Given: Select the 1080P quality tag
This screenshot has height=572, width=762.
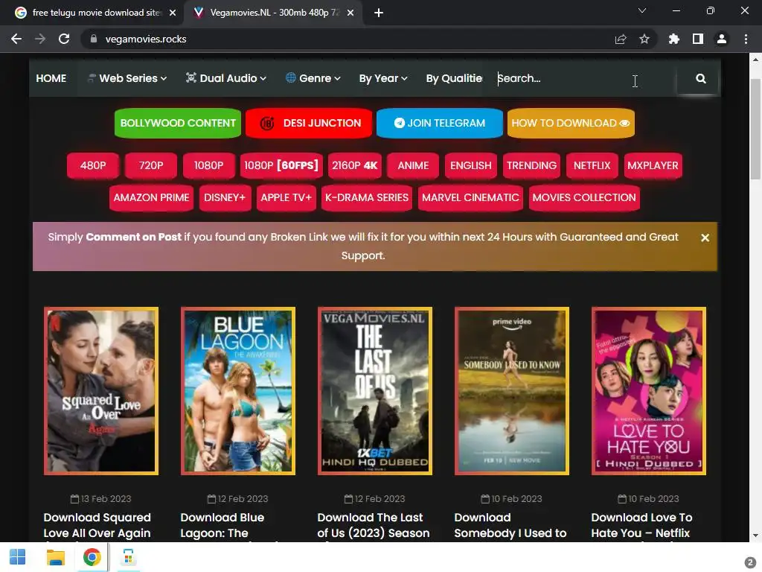Looking at the screenshot, I should point(209,165).
